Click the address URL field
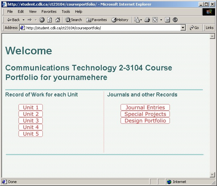Screen dimensions: 217x186 tap(103, 28)
